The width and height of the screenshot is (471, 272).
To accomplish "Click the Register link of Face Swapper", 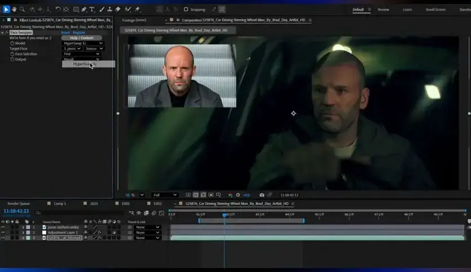I will point(79,33).
